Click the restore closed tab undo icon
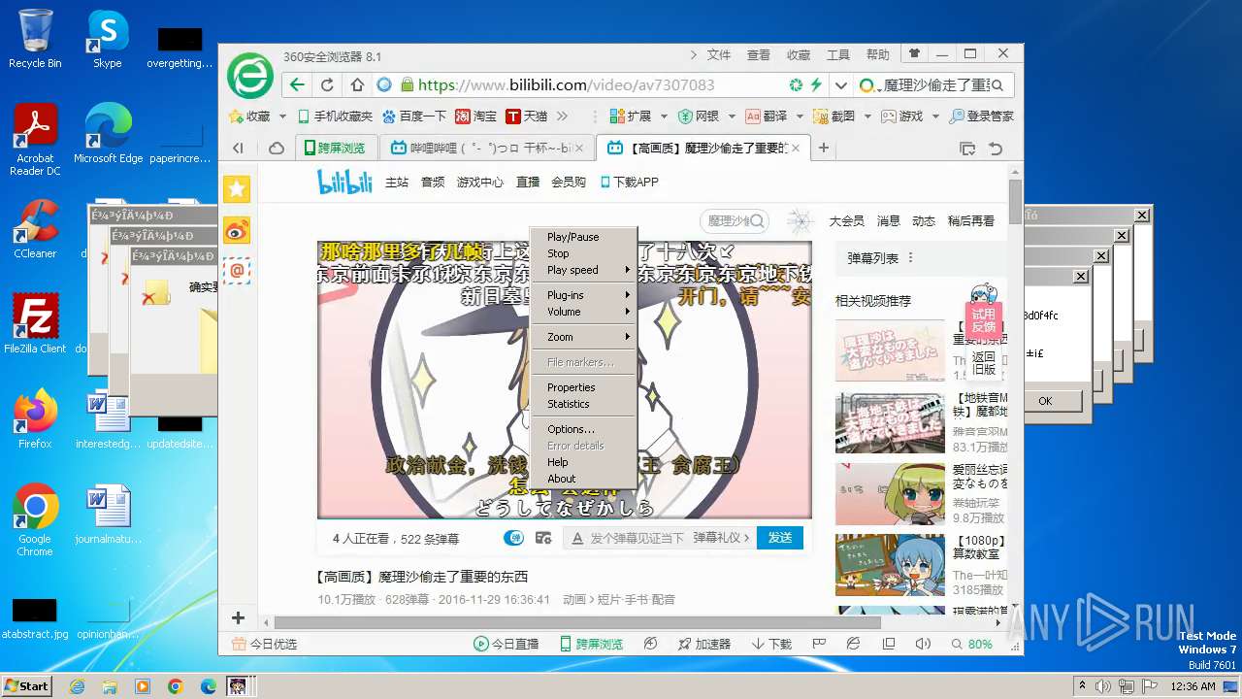Viewport: 1242px width, 699px height. [x=996, y=149]
